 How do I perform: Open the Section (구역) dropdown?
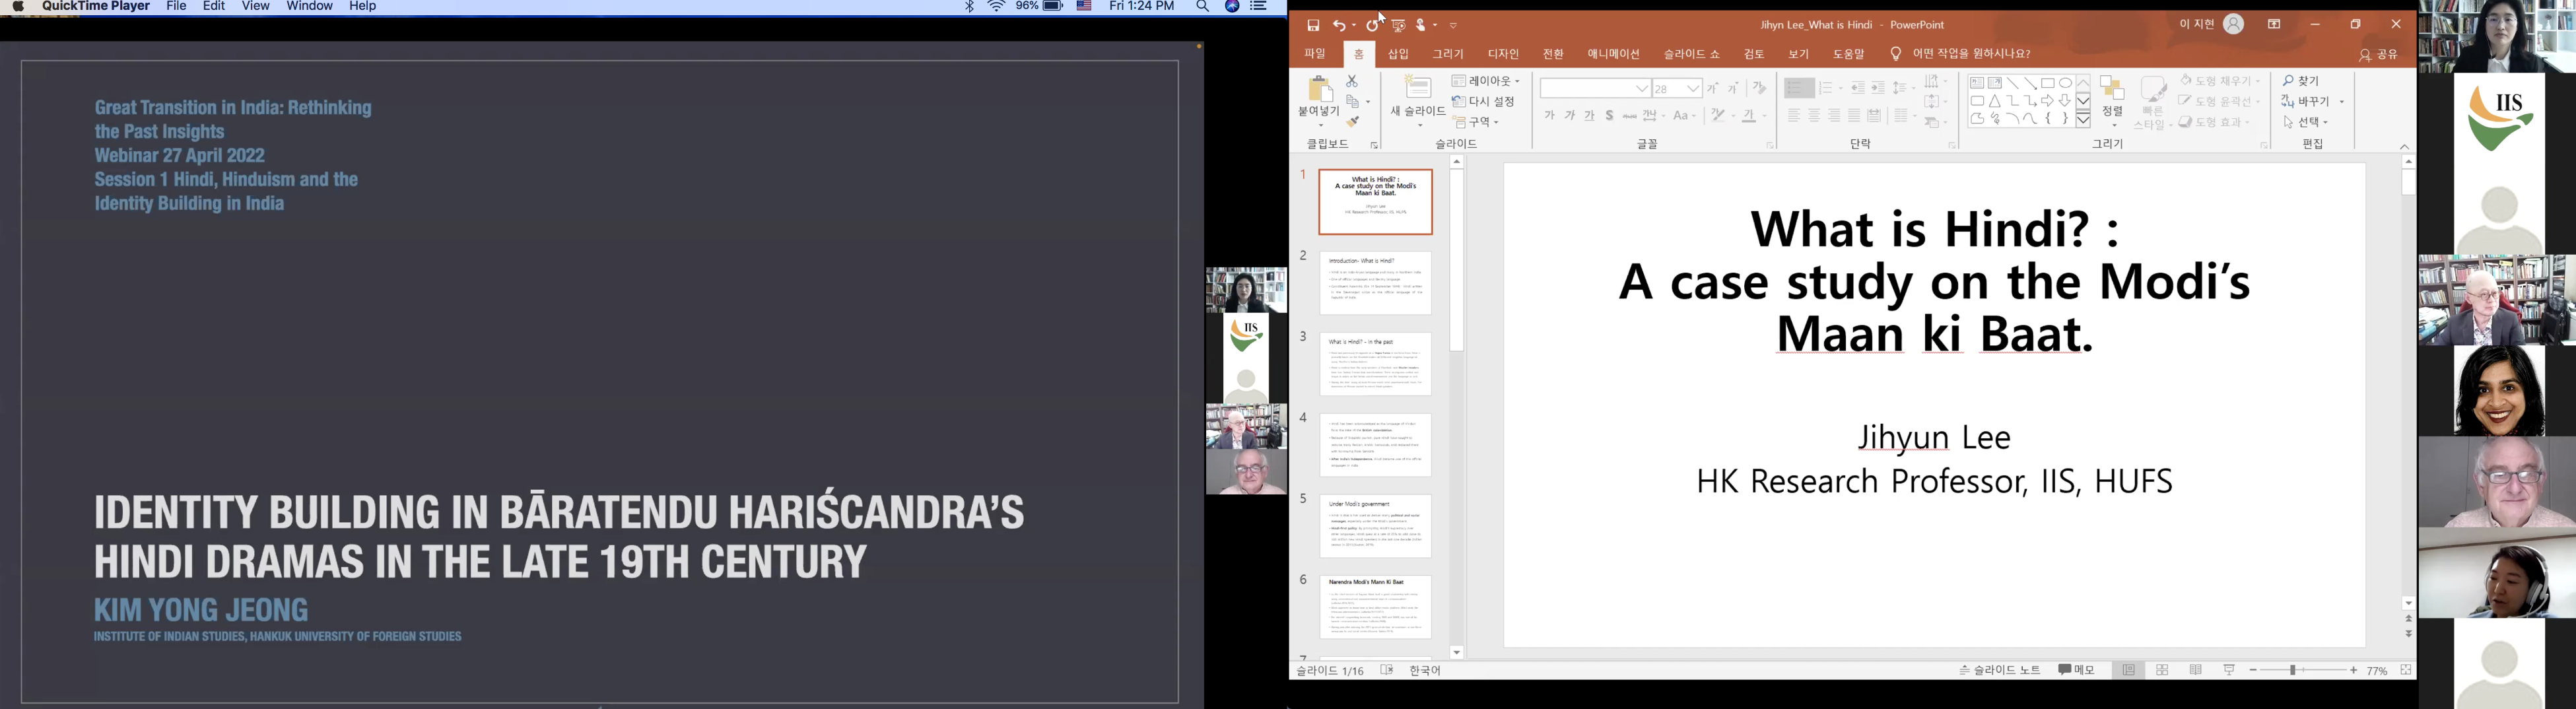click(1476, 122)
